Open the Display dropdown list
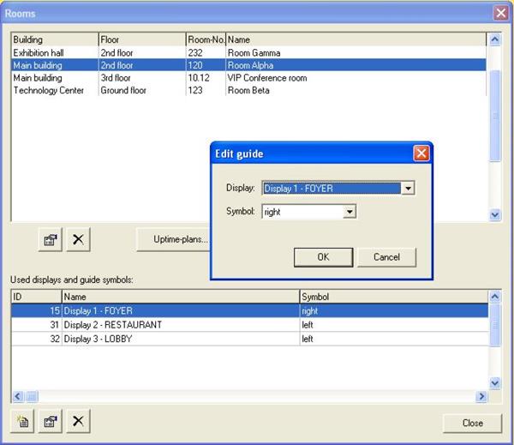The height and width of the screenshot is (445, 514). pyautogui.click(x=408, y=188)
